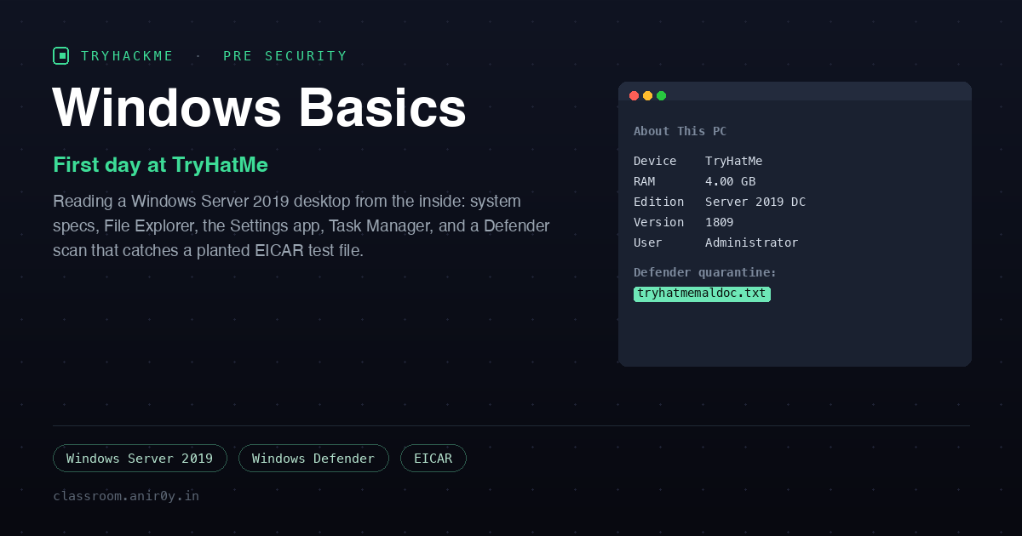1022x536 pixels.
Task: Click the Windows Basics title
Action: pos(260,108)
